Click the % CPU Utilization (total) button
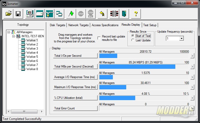The width and height of the screenshot is (200, 123). (75, 98)
